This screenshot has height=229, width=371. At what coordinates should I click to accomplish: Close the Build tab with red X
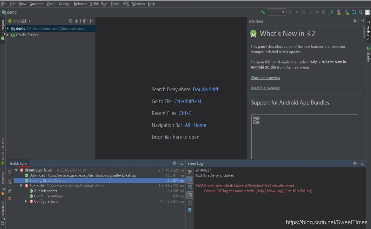9,199
